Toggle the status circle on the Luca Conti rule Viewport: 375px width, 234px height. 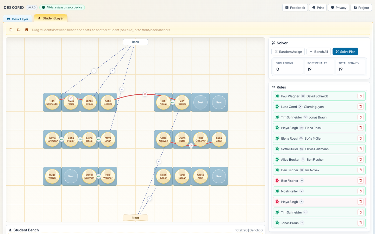[277, 107]
